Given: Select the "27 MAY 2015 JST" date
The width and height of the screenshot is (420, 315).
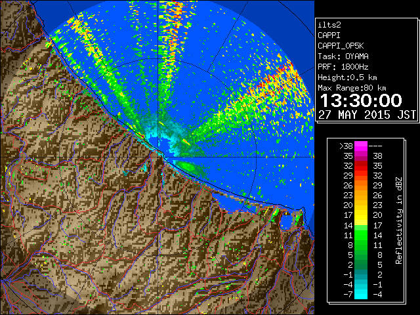Looking at the screenshot, I should (x=367, y=115).
